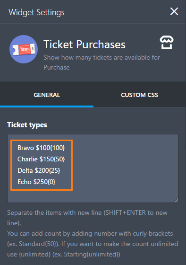This screenshot has height=265, width=186.
Task: Click the Ticket types label
Action: point(27,125)
